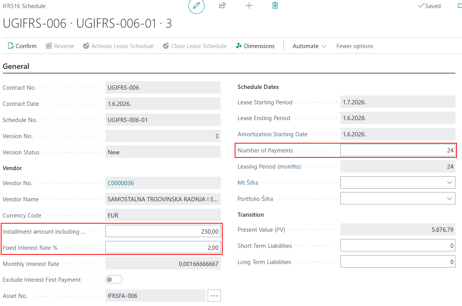Viewport: 462px width, 306px height.
Task: Click the Confirm action
Action: coord(22,46)
